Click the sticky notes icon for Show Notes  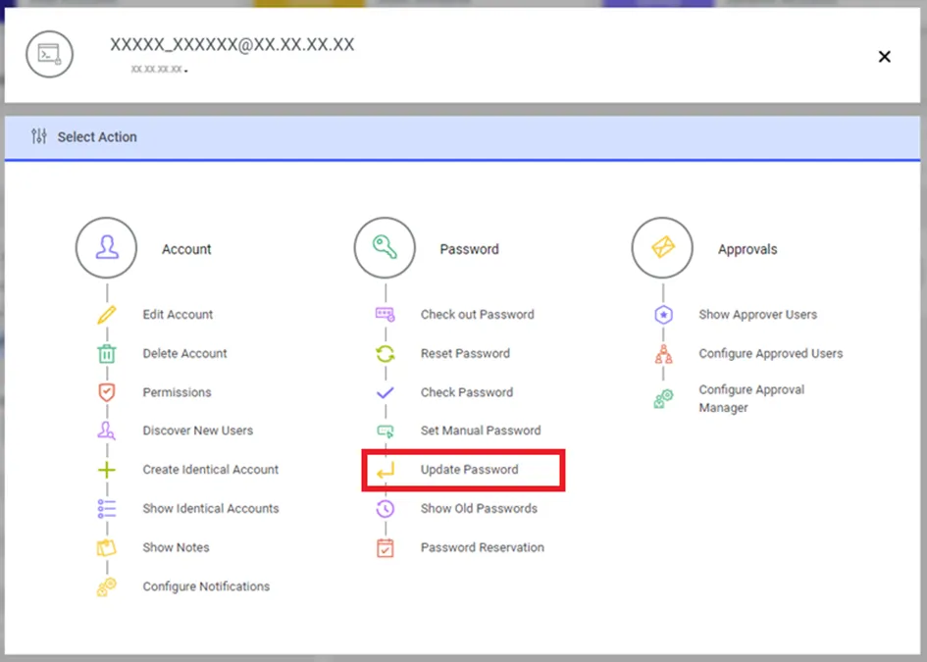(x=106, y=547)
